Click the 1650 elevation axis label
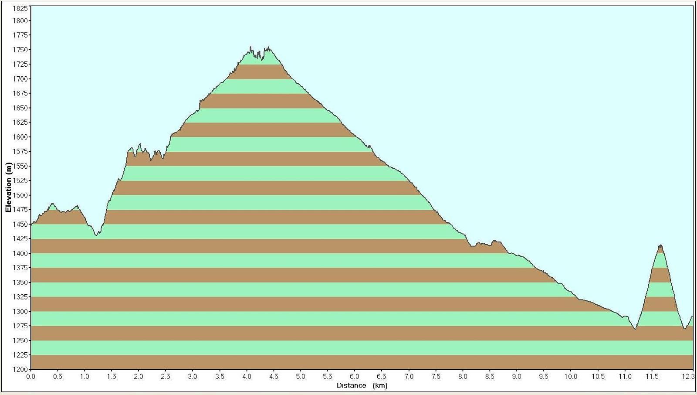Viewport: 697px width, 395px height. click(x=20, y=108)
